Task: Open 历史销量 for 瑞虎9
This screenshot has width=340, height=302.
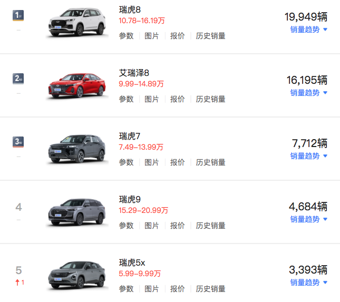Action: [211, 226]
